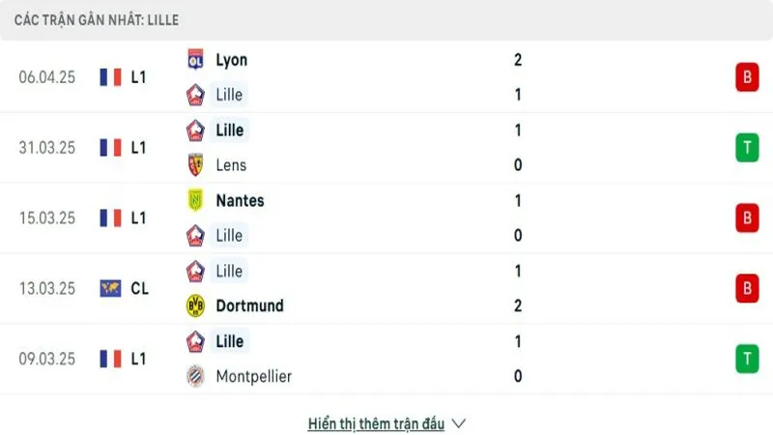Image resolution: width=773 pixels, height=435 pixels.
Task: Click the chevron arrow beside show more matches
Action: (x=458, y=423)
